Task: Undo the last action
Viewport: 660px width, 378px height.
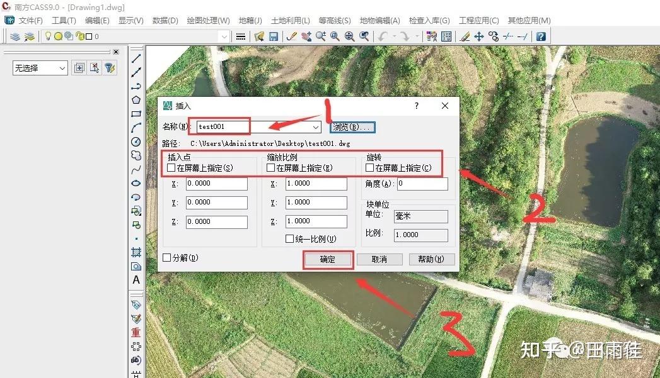Action: tap(383, 36)
